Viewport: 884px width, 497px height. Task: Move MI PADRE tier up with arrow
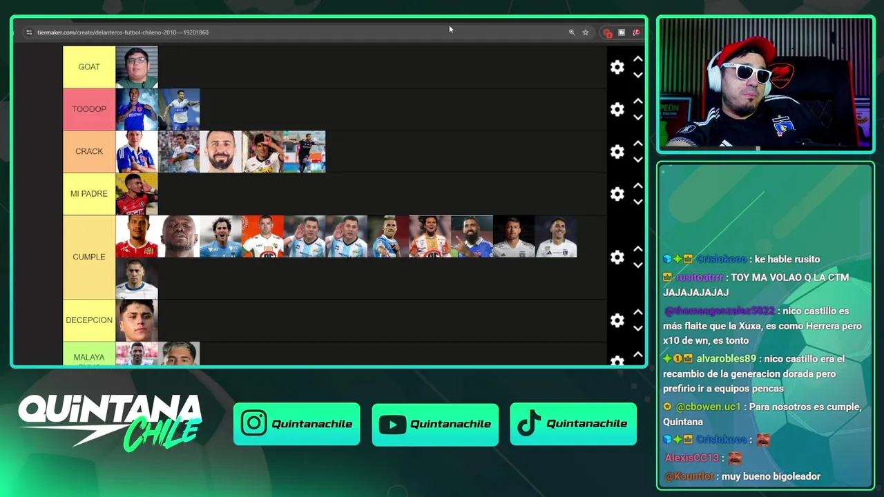click(x=638, y=186)
